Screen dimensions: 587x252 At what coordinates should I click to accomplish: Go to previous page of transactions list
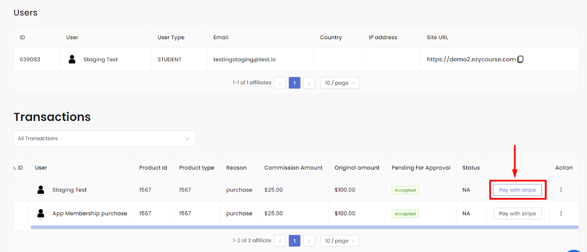[280, 241]
